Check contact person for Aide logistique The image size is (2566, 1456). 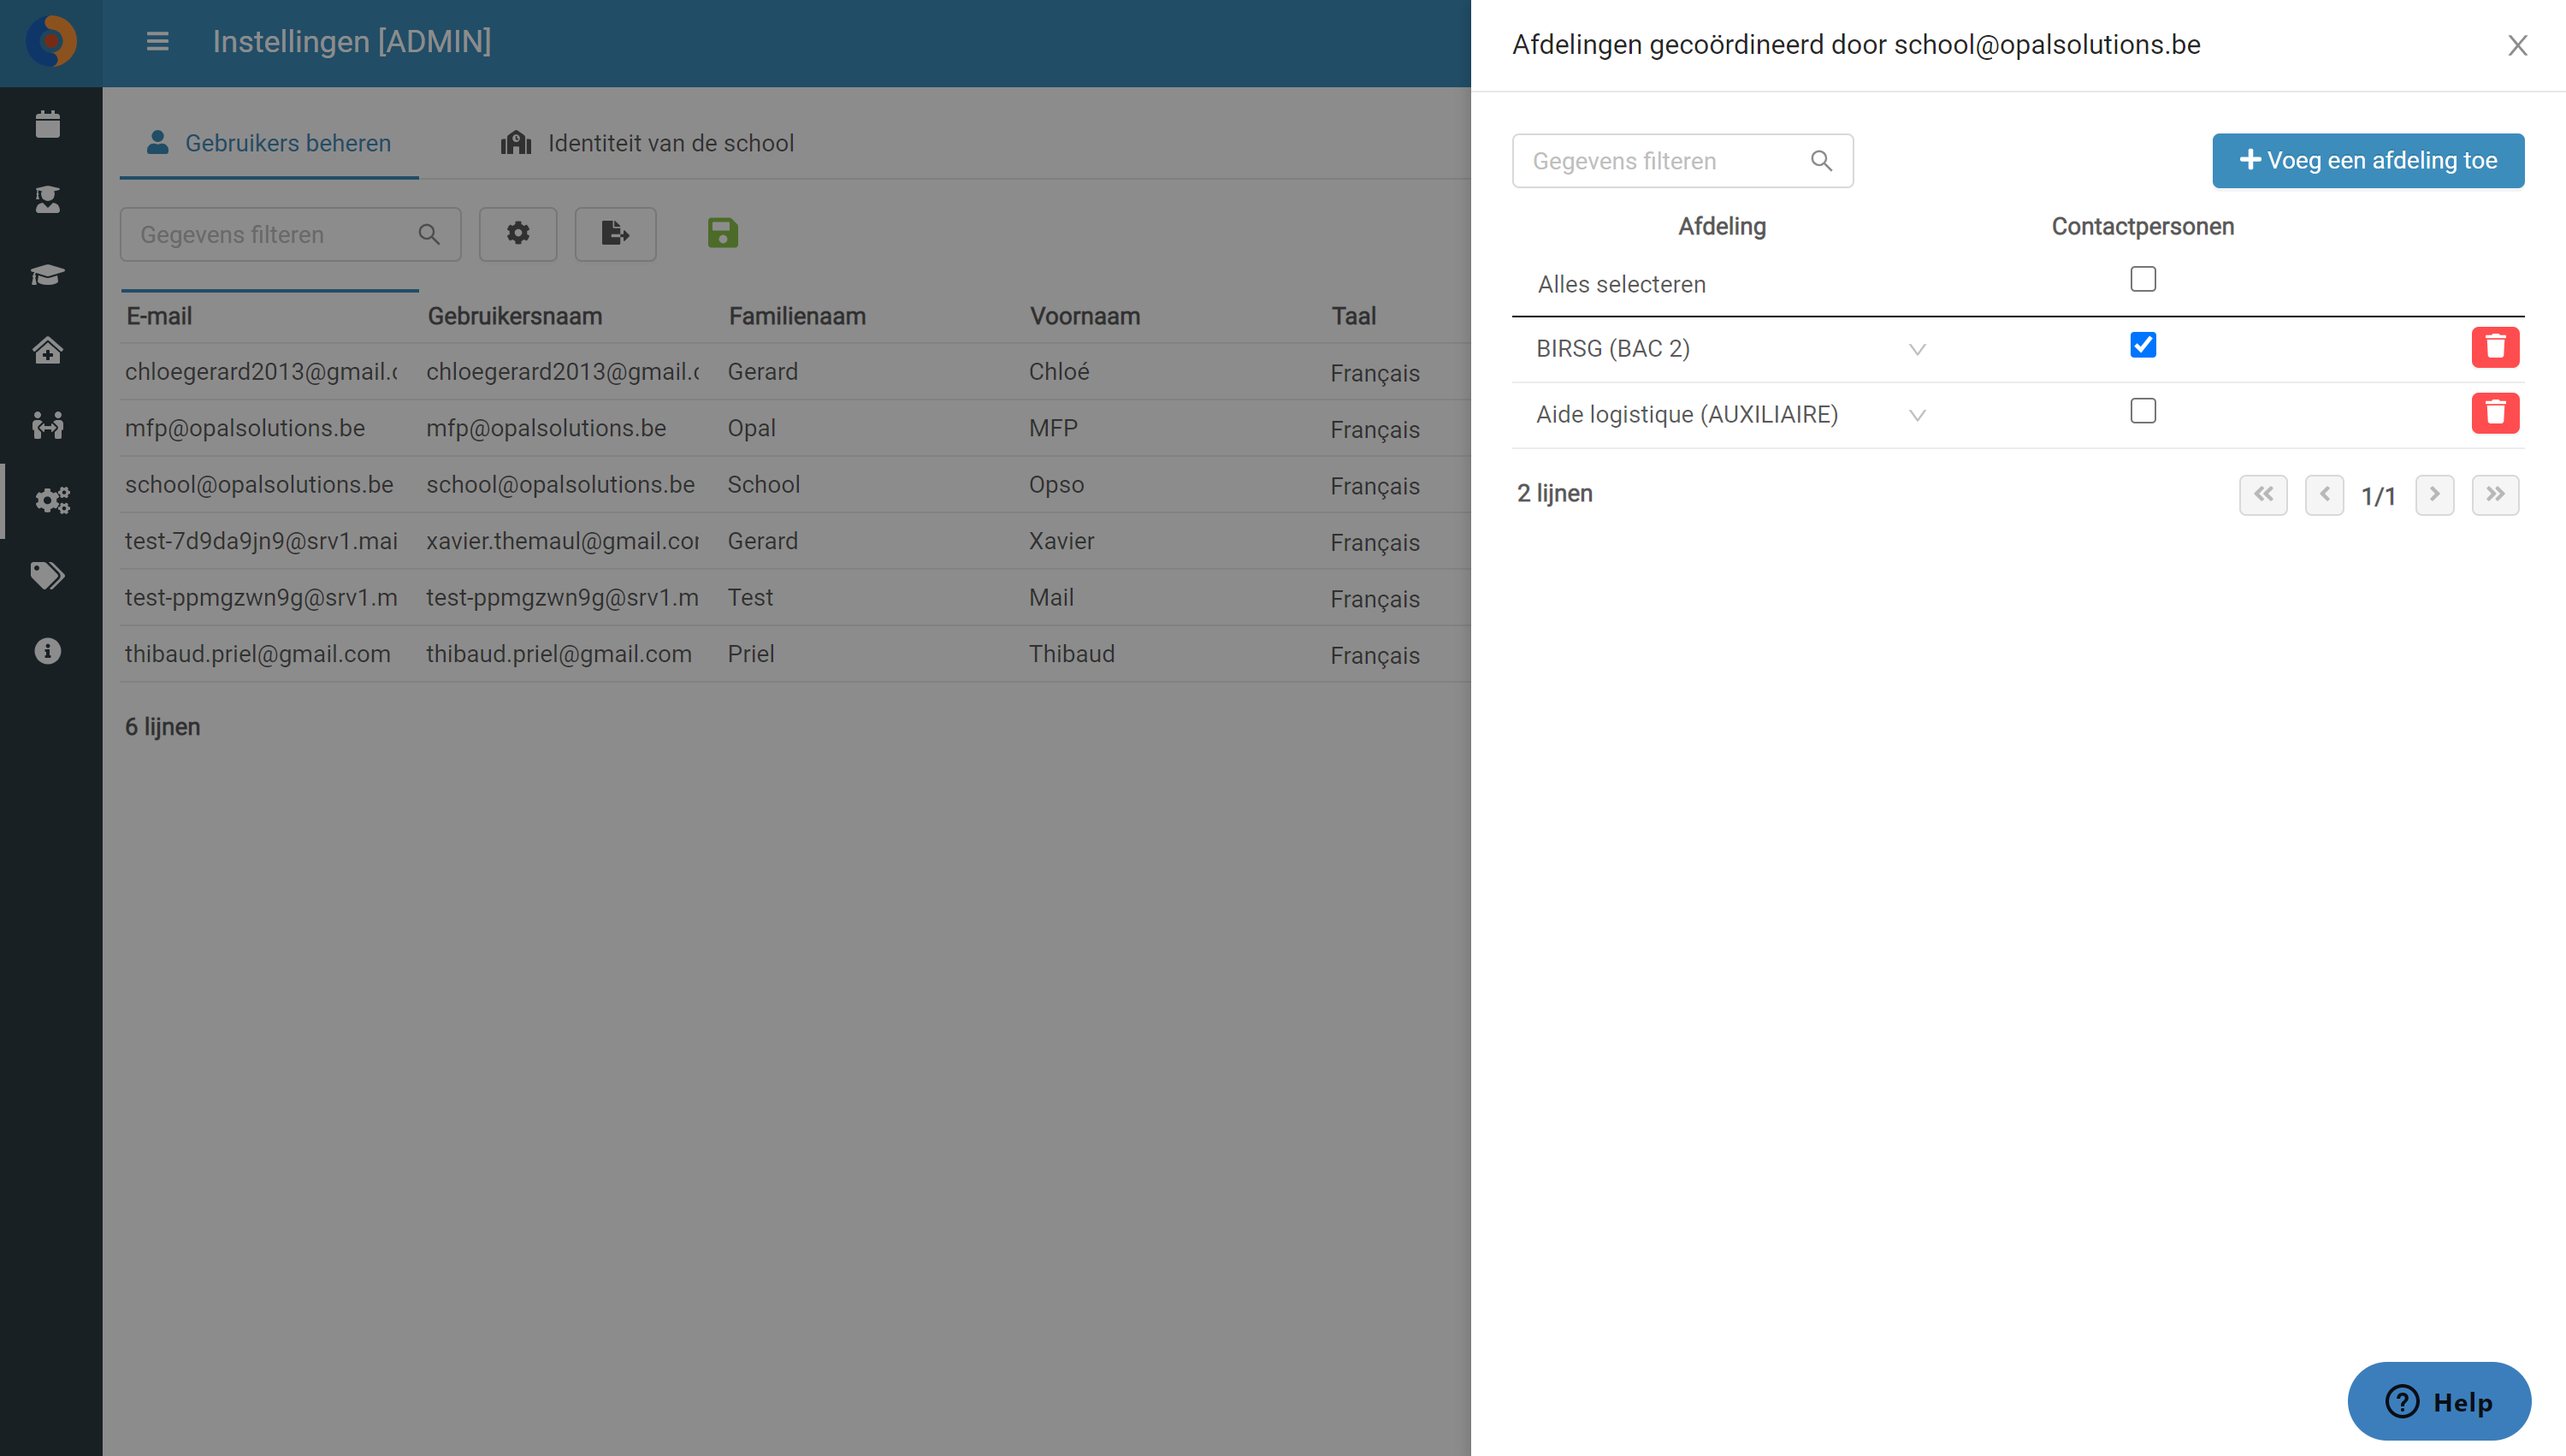[2142, 411]
